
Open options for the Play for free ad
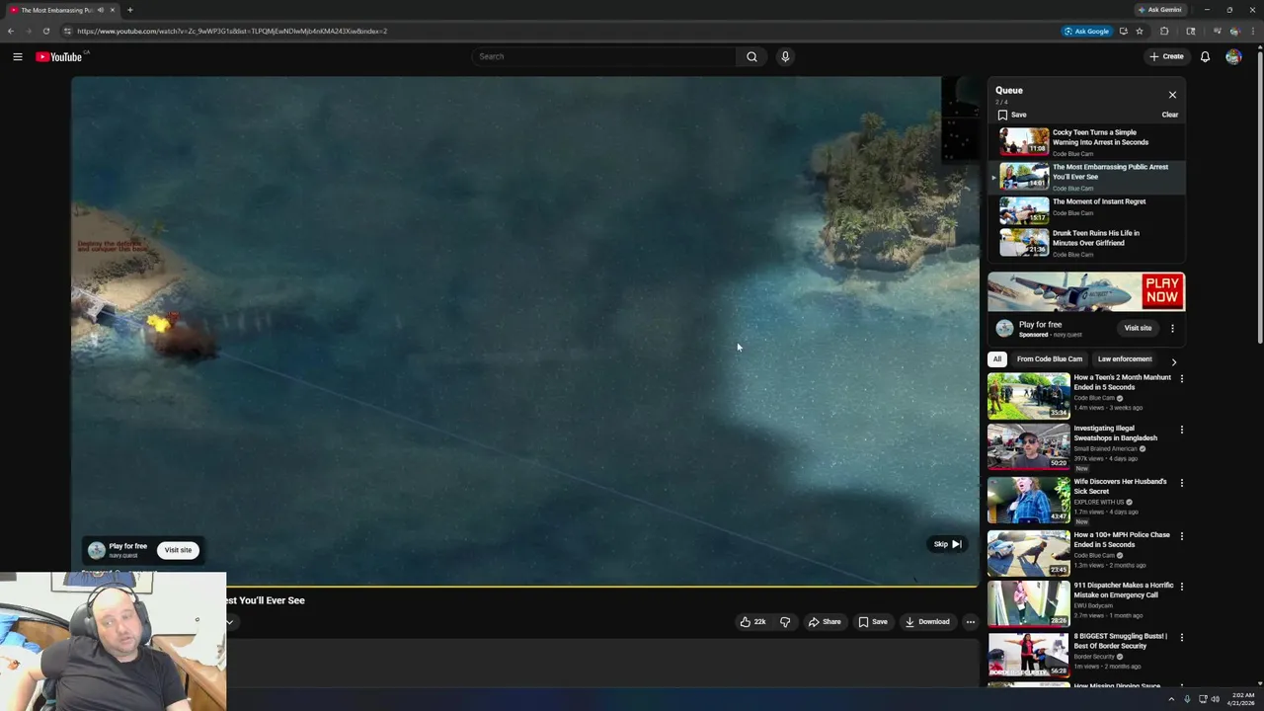[1172, 328]
